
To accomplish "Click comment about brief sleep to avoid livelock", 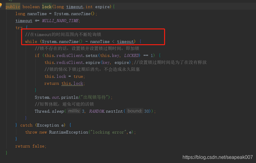I will point(64,104).
